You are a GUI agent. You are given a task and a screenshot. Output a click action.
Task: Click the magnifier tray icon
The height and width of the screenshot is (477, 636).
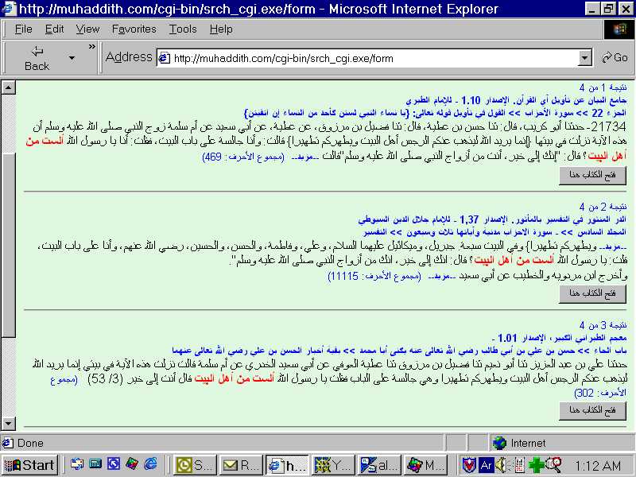(553, 465)
